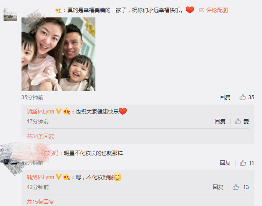This screenshot has width=262, height=206.
Task: Reply to the 嗯，不化妆舒服 comment
Action: coord(218,187)
